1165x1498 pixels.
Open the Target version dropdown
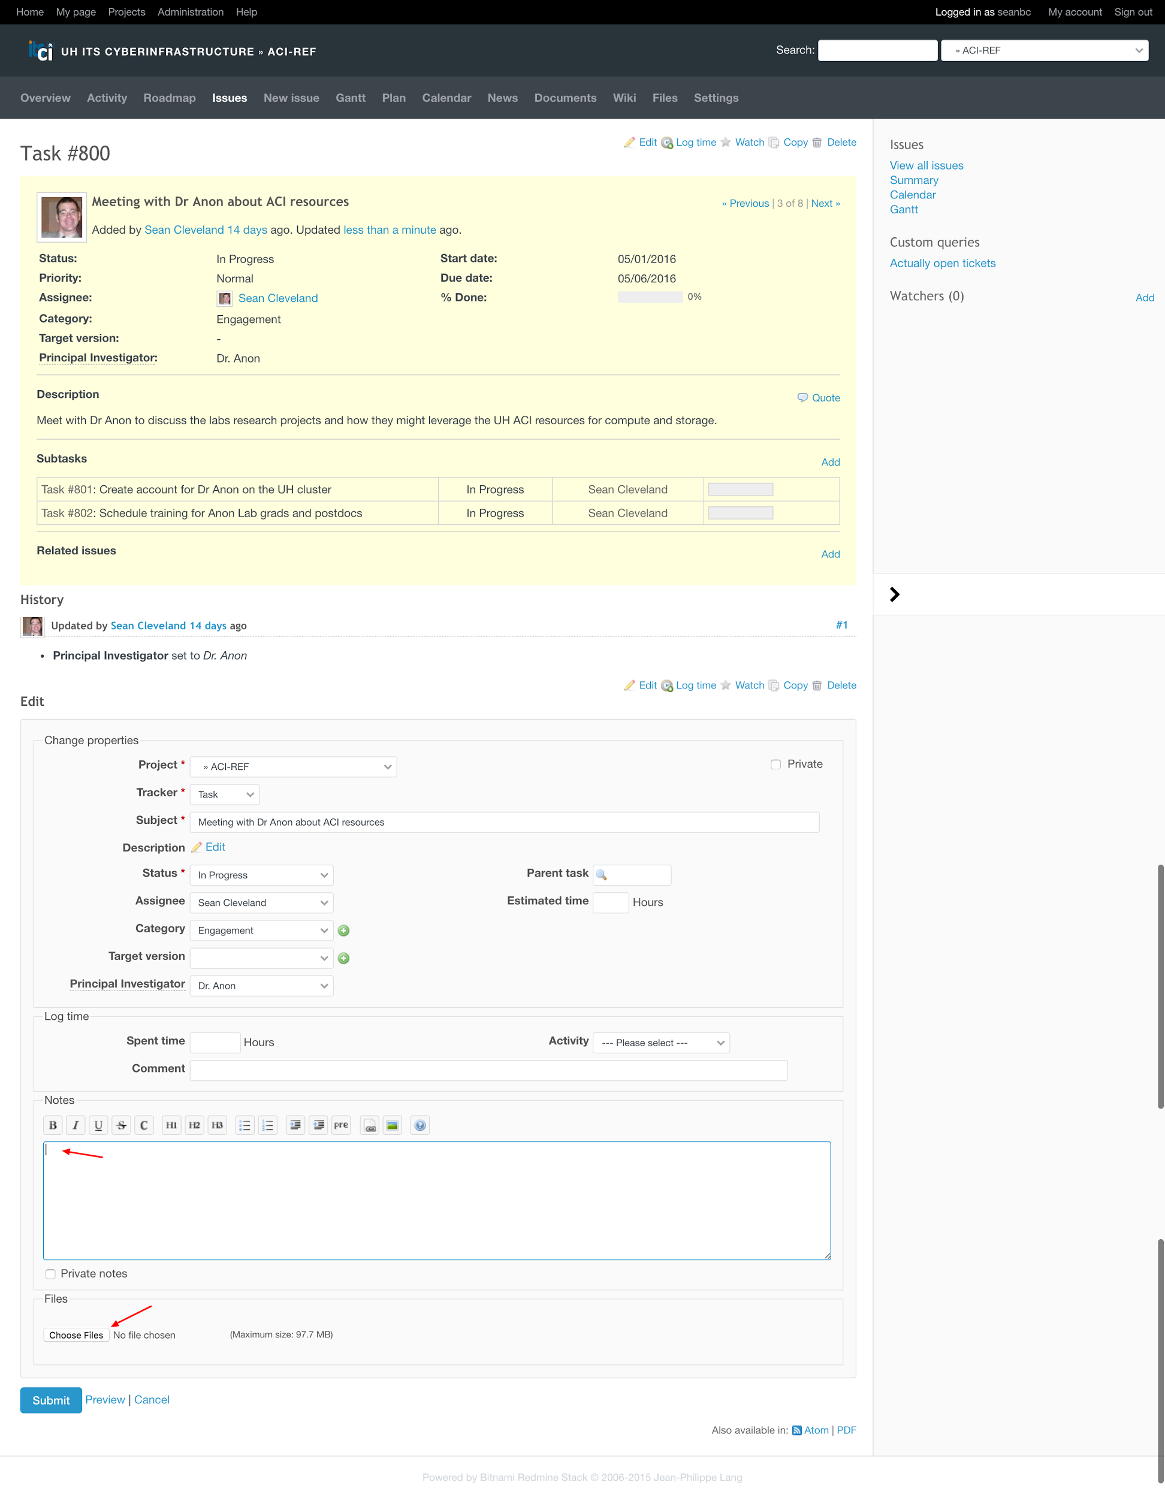click(x=261, y=958)
